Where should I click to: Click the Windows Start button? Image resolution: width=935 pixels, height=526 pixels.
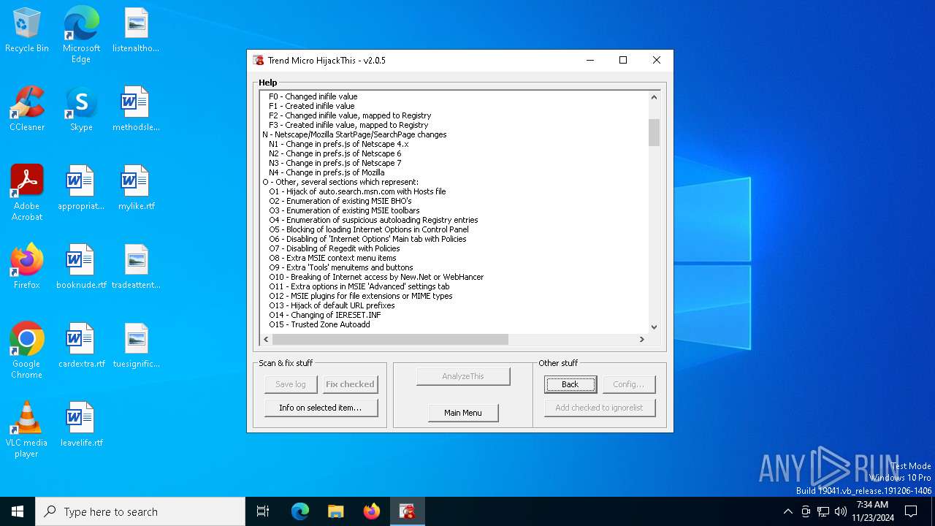point(18,511)
